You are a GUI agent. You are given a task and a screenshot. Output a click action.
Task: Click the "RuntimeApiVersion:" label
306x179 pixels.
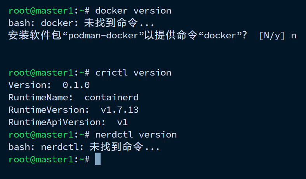click(x=57, y=122)
